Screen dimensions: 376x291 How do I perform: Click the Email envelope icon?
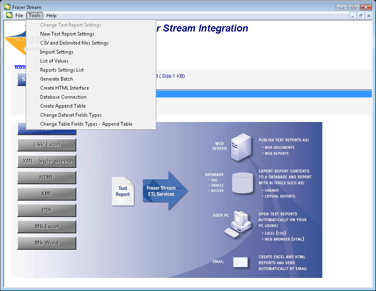click(240, 262)
